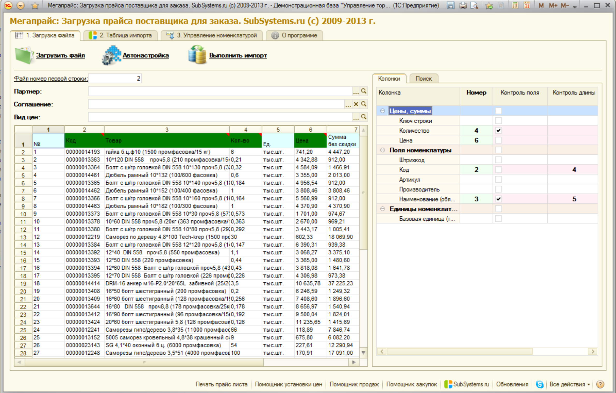Click the Обновления button
The image size is (616, 393).
click(512, 384)
